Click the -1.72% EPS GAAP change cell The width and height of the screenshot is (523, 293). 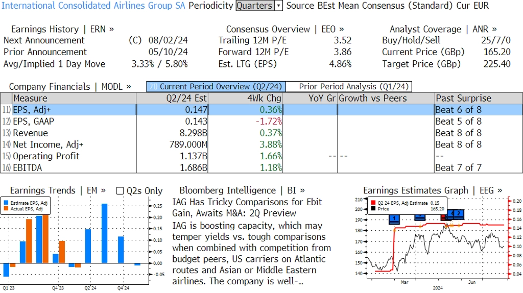tap(269, 121)
